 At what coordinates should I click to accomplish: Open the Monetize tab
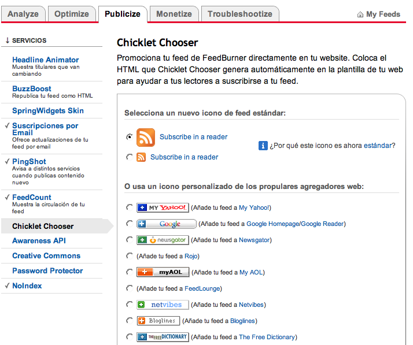[x=174, y=14]
